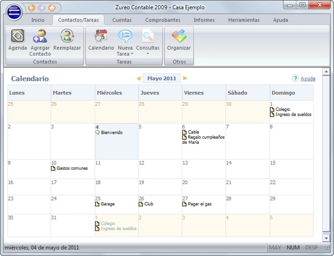Screen dimensions: 334x256
Task: Go back with the orange left arrow
Action: [32, 8]
